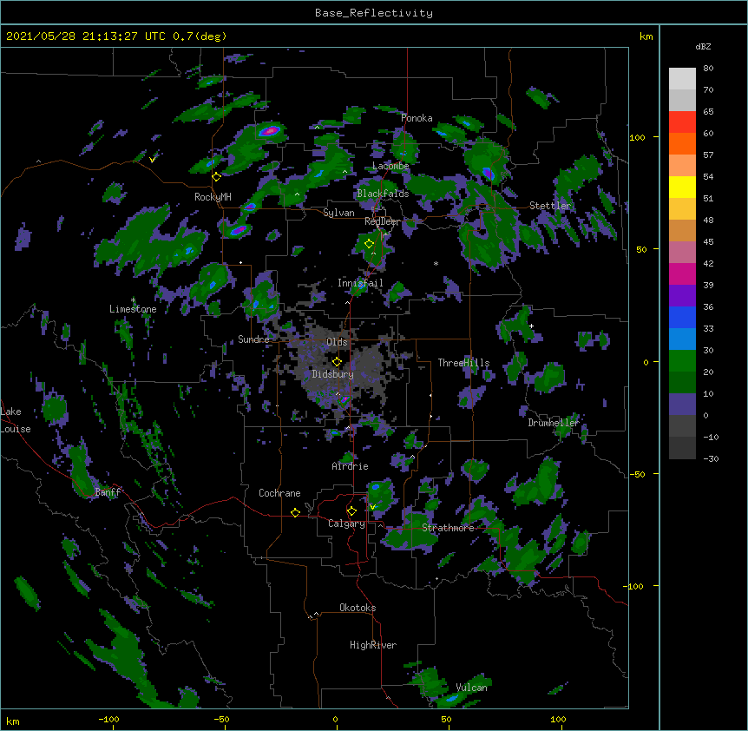Click the Strathmore label
The image size is (748, 731).
tap(448, 528)
